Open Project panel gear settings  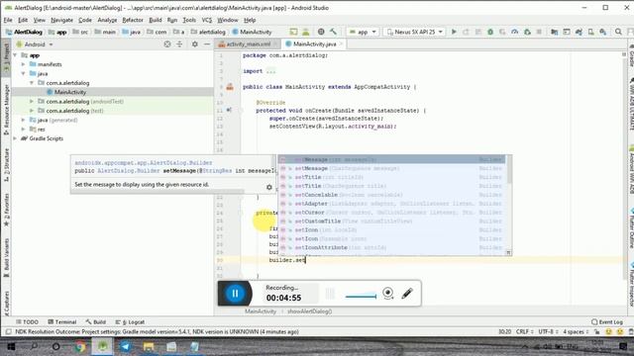[x=195, y=44]
